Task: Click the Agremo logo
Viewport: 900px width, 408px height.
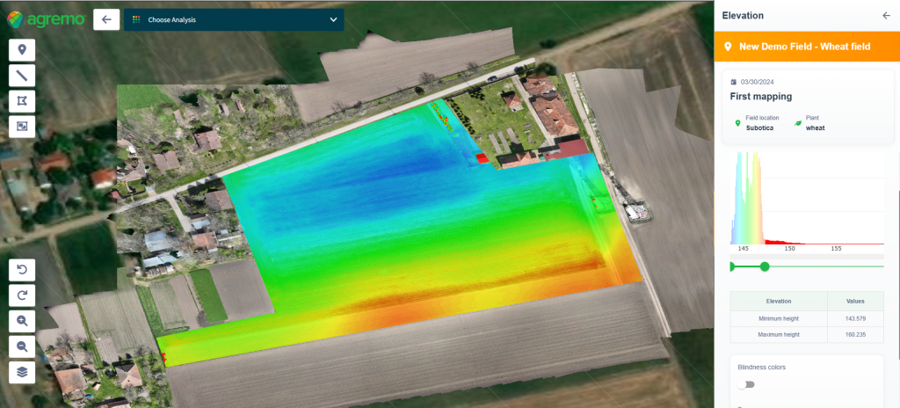Action: click(x=44, y=18)
